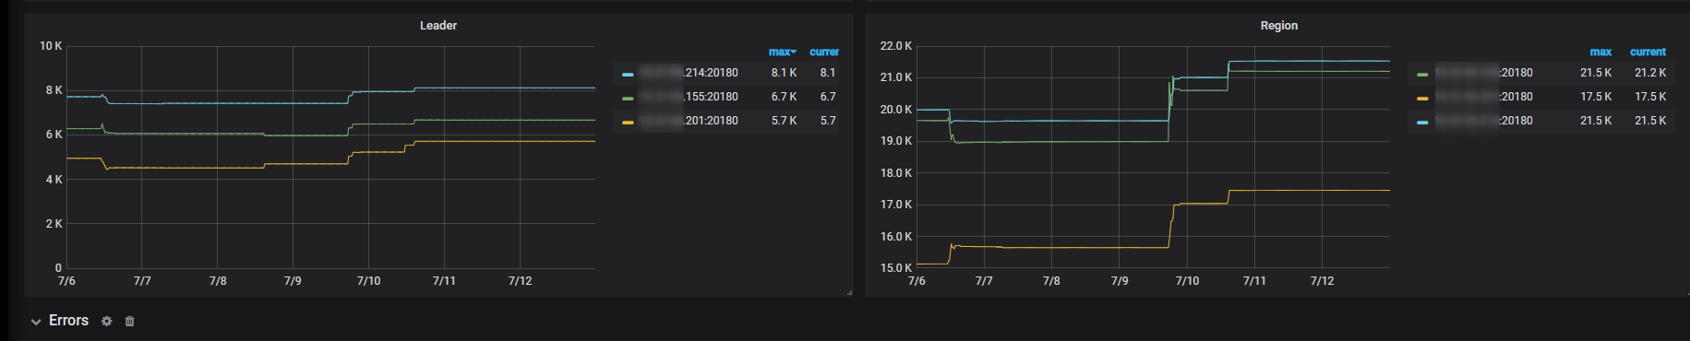Sort Leader legend by current column

point(824,53)
